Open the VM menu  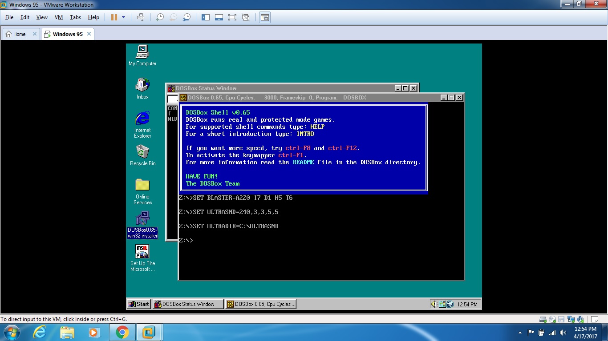tap(59, 17)
